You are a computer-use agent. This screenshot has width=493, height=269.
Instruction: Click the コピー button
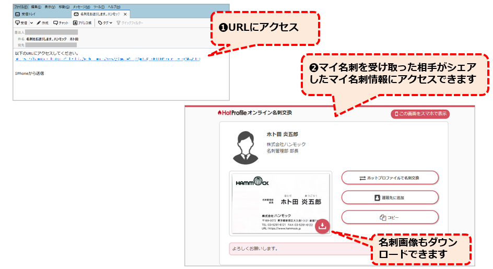coord(390,217)
